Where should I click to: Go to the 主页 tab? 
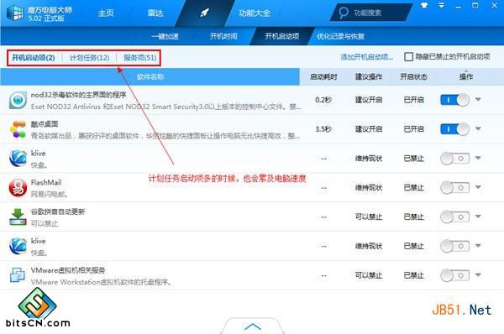tap(106, 13)
